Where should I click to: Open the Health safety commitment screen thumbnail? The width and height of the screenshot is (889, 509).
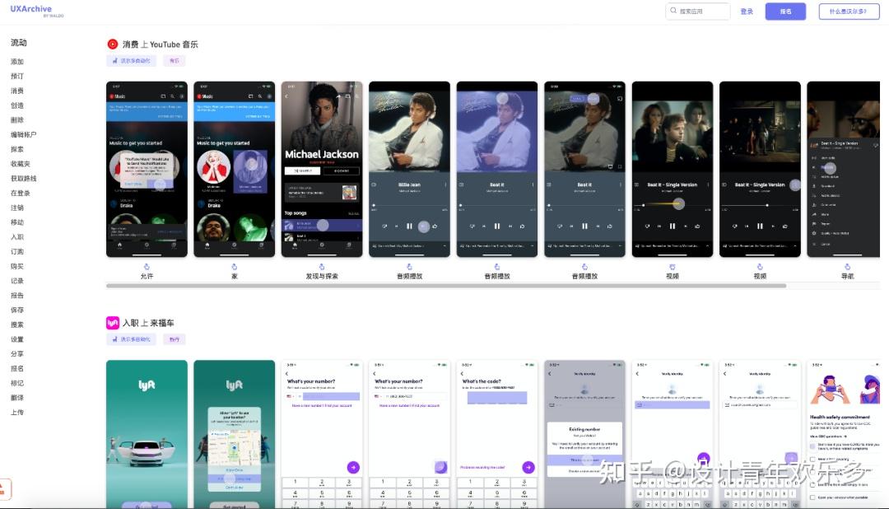pos(844,434)
